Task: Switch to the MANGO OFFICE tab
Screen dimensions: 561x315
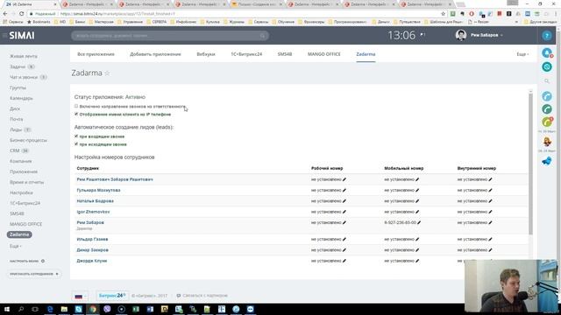Action: [x=324, y=54]
